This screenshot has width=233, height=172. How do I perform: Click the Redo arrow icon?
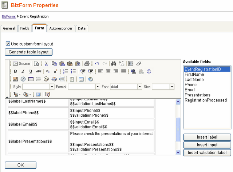click(104, 64)
